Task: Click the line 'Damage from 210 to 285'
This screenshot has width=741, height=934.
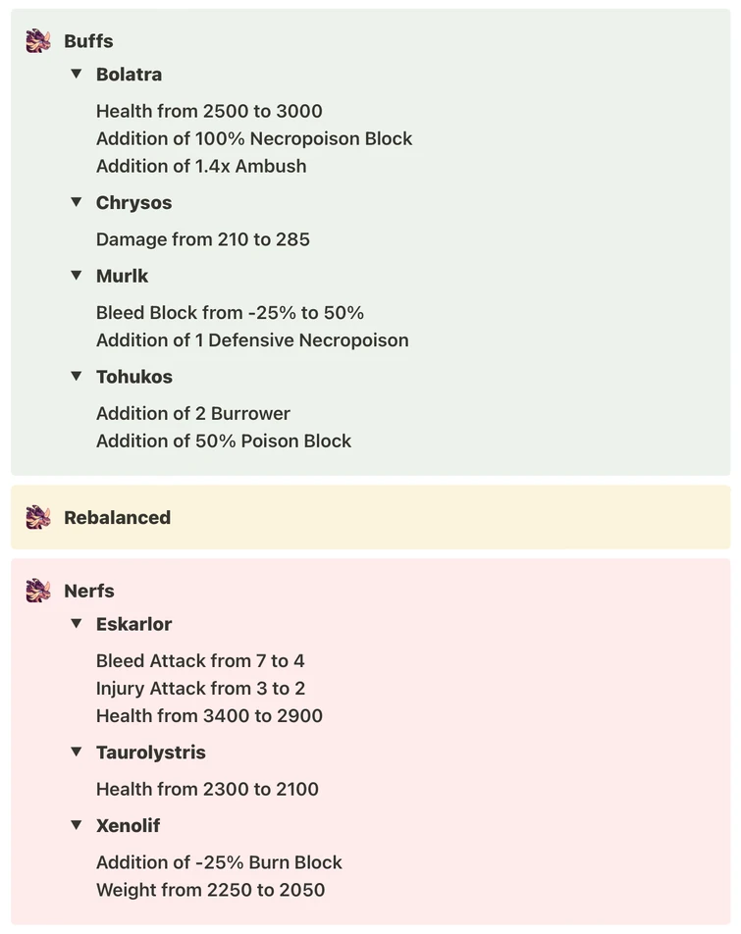Action: tap(203, 239)
